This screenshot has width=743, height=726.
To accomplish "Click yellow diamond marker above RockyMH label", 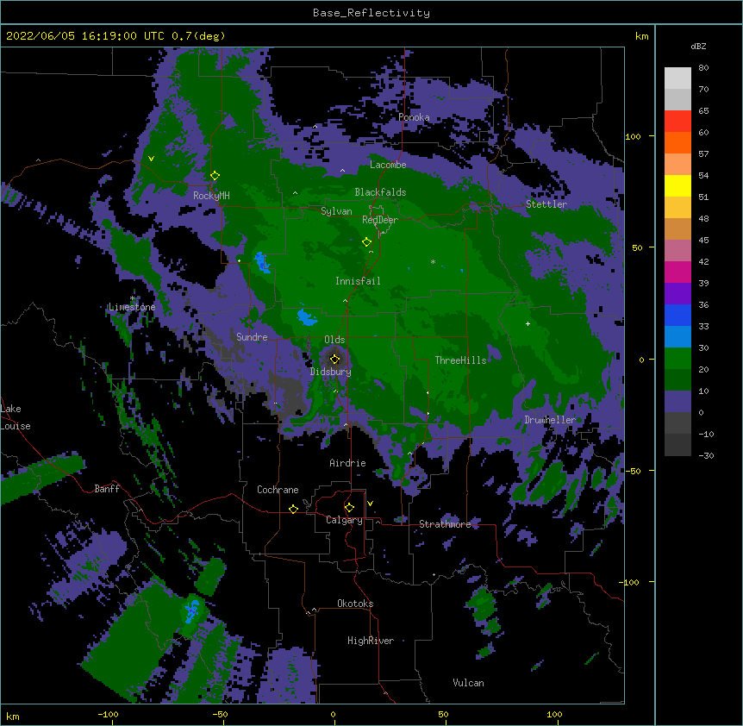I will (215, 176).
